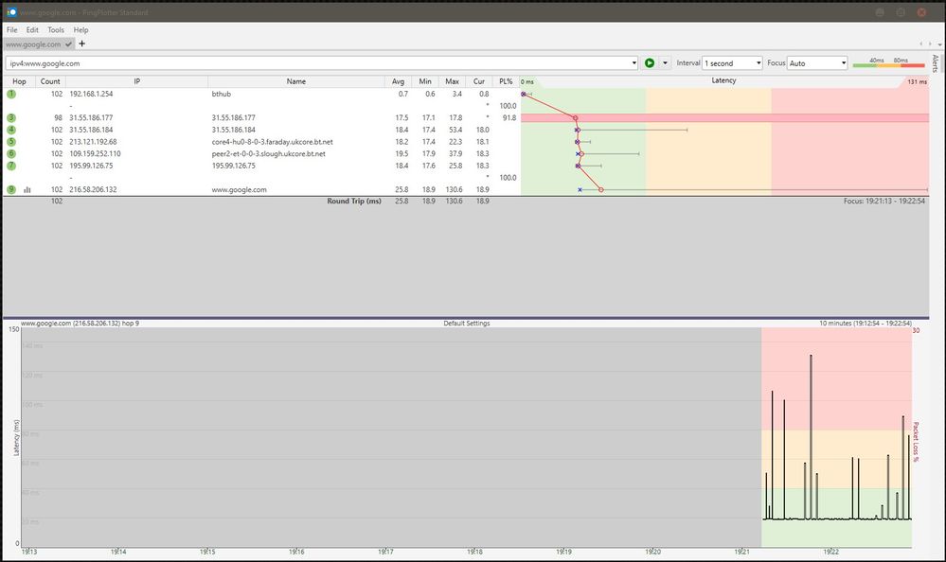Open the Tools menu
The image size is (946, 562).
pos(56,30)
